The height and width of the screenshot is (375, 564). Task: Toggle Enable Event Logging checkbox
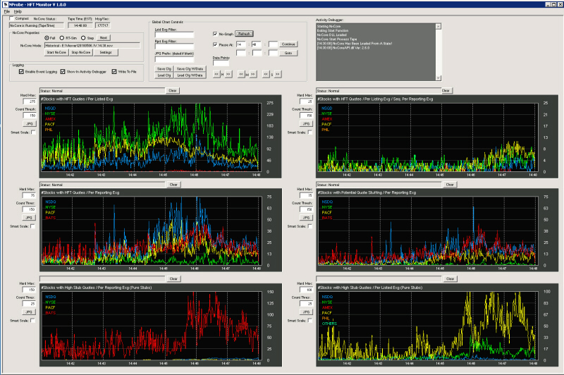pos(21,72)
